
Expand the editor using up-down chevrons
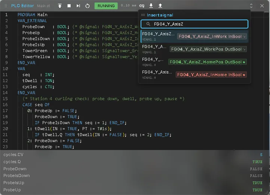point(251,6)
